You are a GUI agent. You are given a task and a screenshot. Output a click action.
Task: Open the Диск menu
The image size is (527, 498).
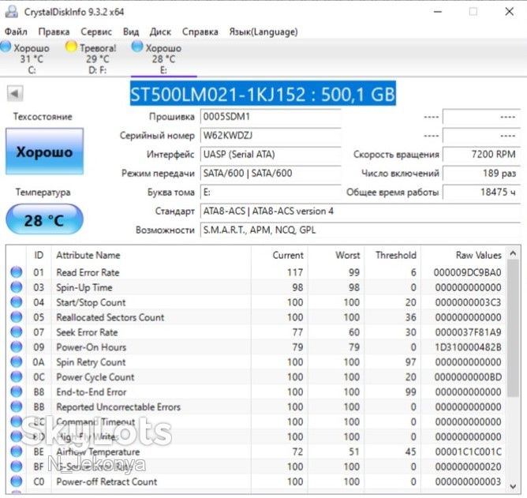click(160, 32)
